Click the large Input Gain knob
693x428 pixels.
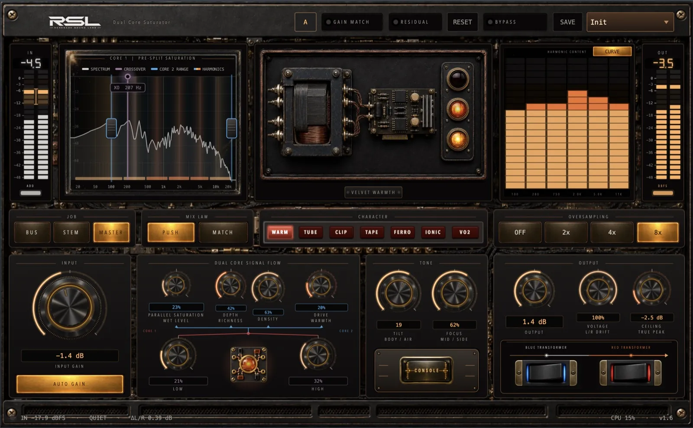[x=69, y=307]
